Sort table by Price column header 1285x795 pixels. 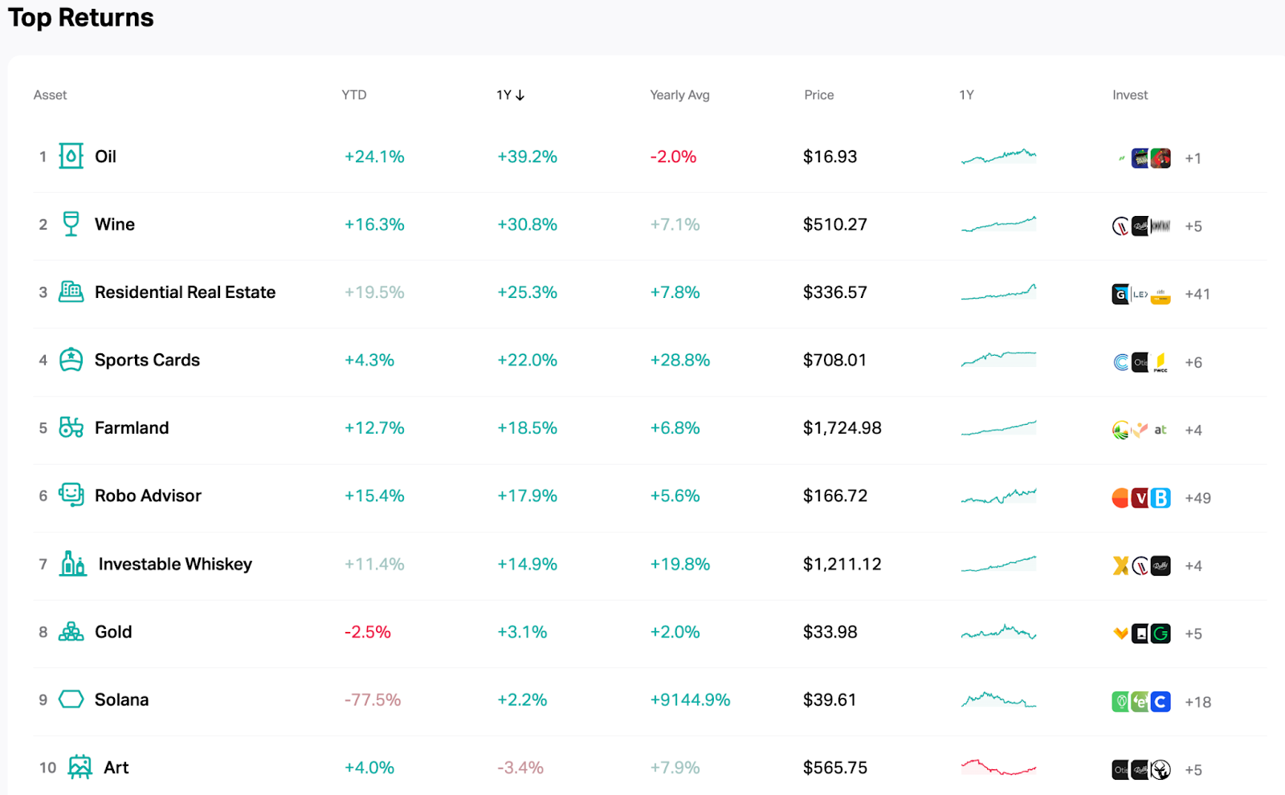coord(818,95)
